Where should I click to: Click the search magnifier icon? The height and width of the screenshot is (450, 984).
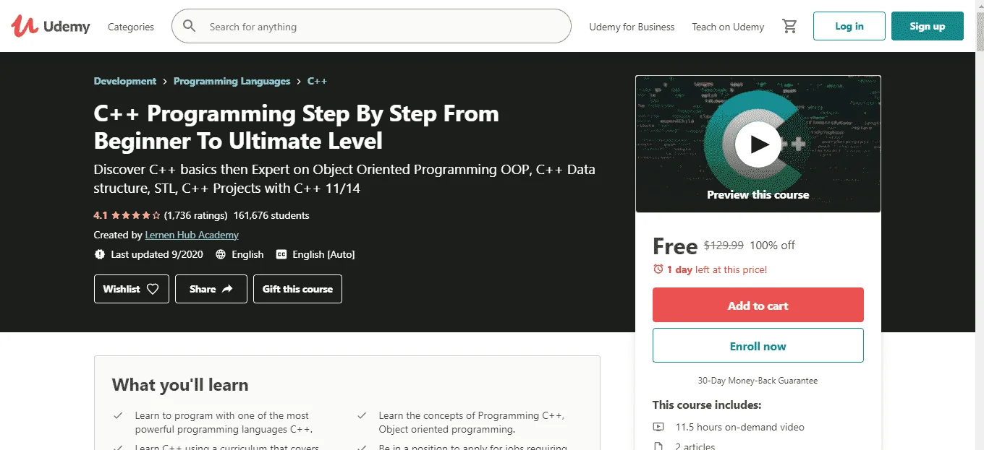[x=190, y=27]
